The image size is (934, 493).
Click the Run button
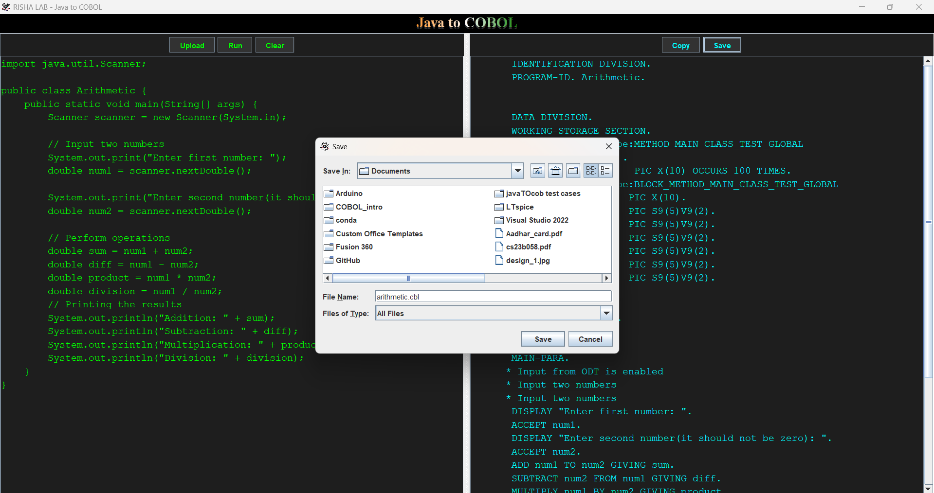pos(235,45)
